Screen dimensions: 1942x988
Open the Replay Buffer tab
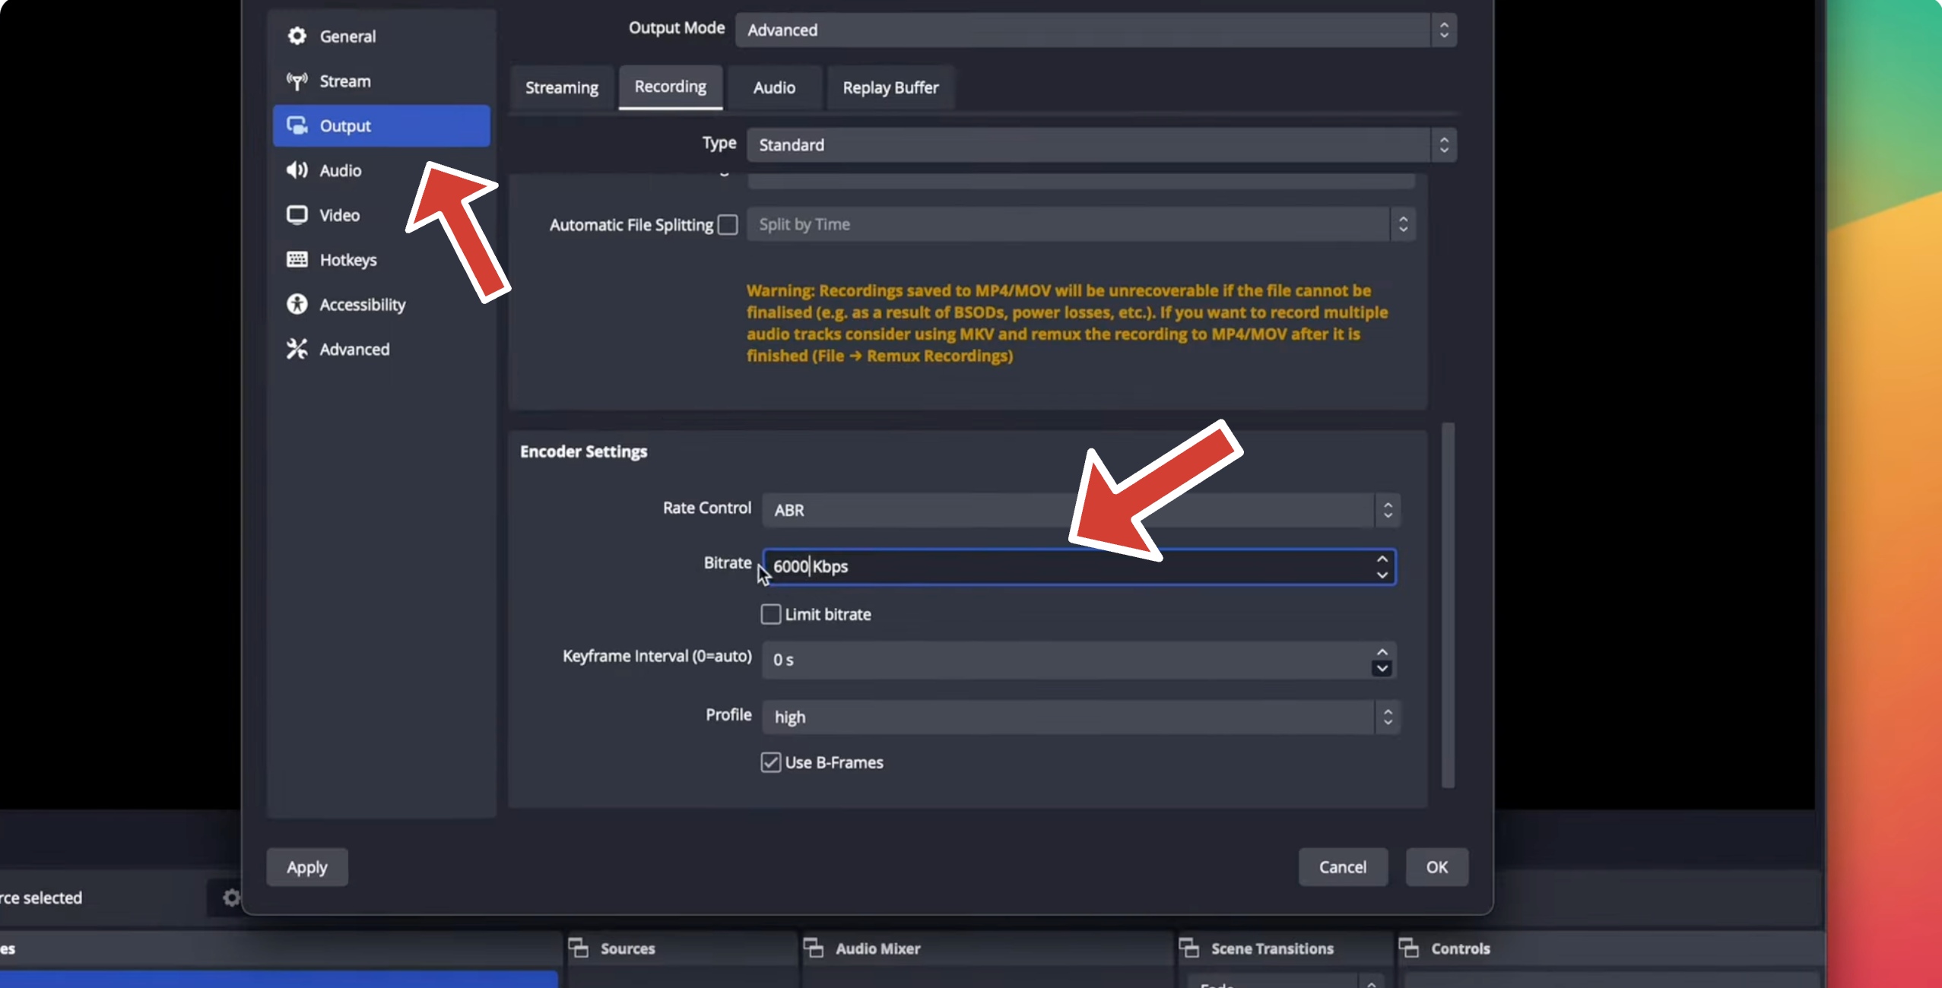pyautogui.click(x=890, y=87)
